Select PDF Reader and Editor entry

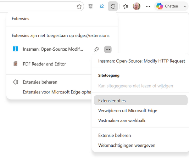(x=44, y=64)
